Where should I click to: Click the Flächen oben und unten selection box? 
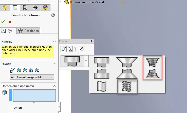tap(34, 96)
